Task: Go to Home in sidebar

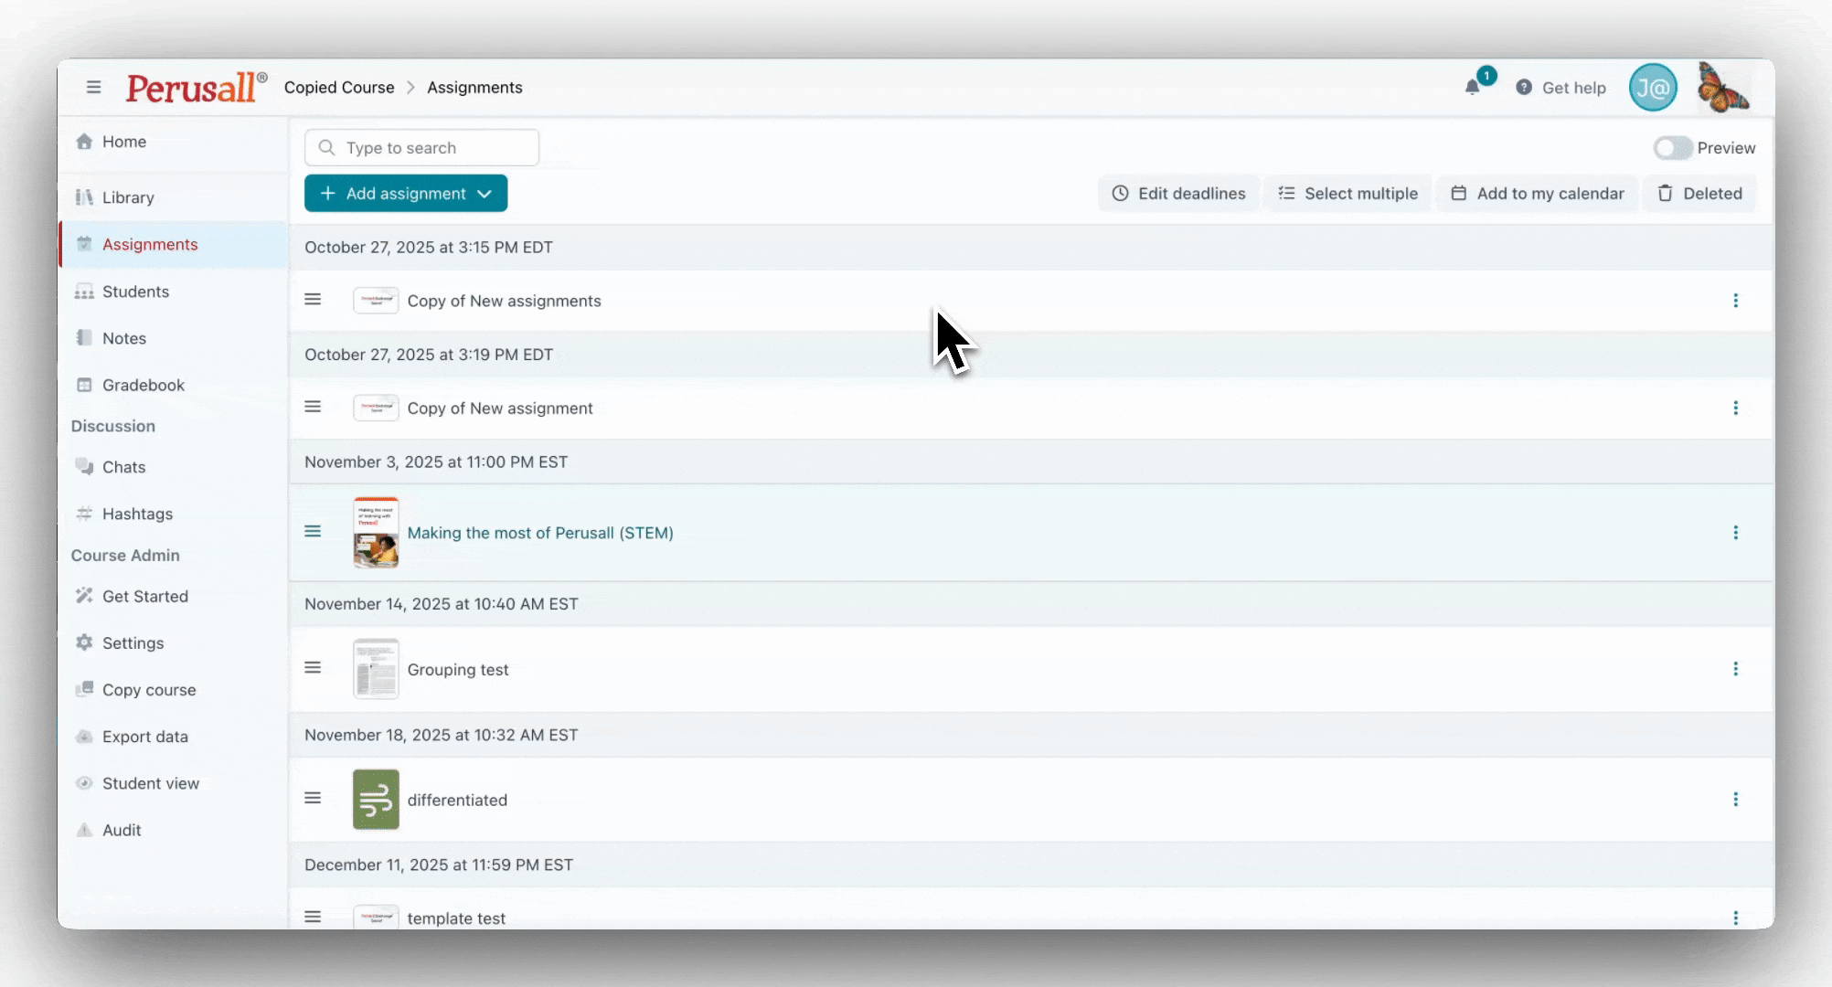Action: pos(124,142)
